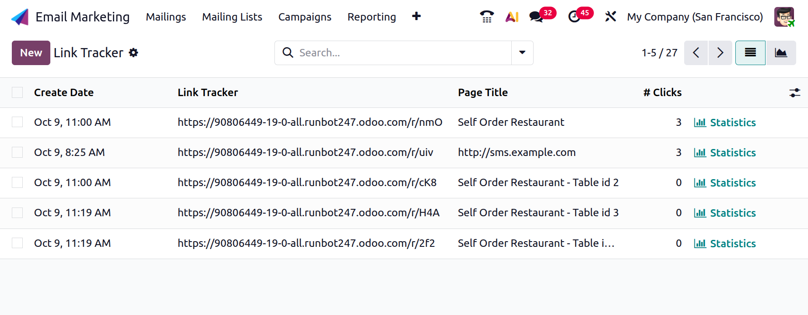
Task: Expand the search filter dropdown arrow
Action: click(x=522, y=53)
